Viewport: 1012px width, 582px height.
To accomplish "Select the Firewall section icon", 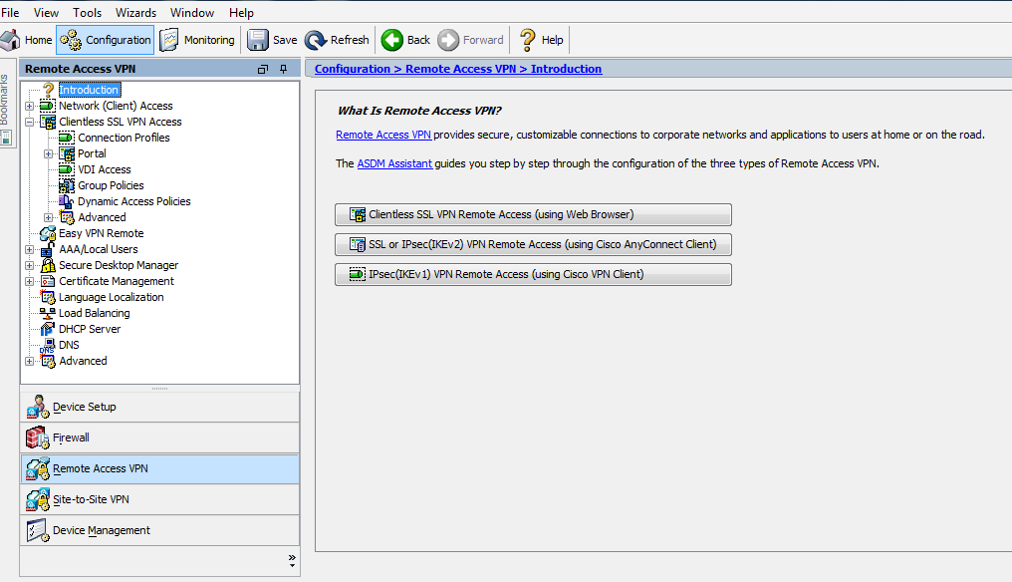I will point(38,437).
